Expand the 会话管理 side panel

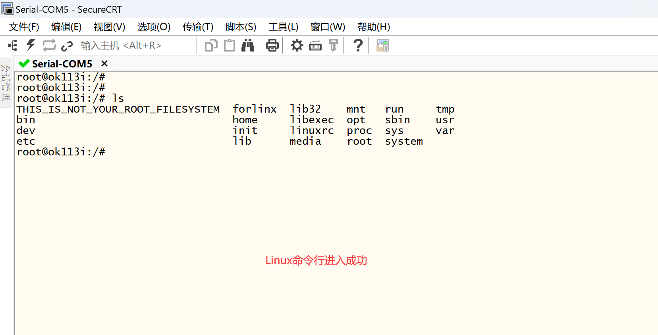click(x=6, y=83)
